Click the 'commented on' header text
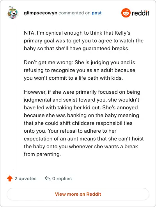The height and width of the screenshot is (207, 156). click(x=74, y=13)
